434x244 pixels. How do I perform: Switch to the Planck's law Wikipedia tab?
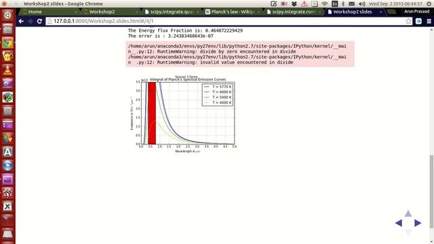[x=233, y=12]
